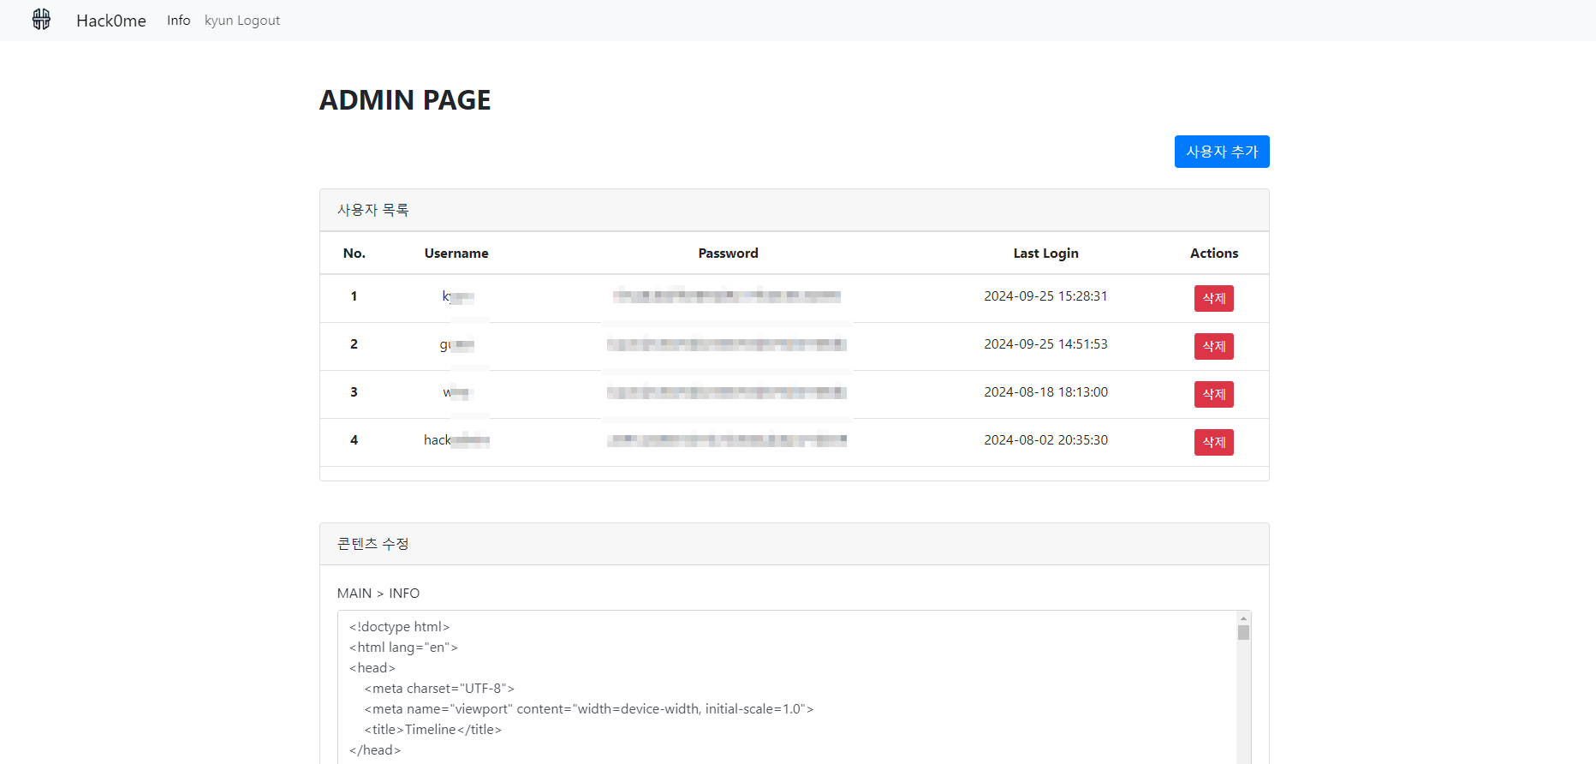
Task: Open the HackOme brand home link
Action: pyautogui.click(x=110, y=21)
